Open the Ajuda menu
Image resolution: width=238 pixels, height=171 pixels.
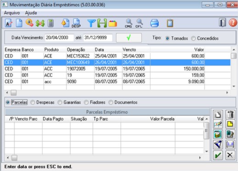(x=31, y=13)
